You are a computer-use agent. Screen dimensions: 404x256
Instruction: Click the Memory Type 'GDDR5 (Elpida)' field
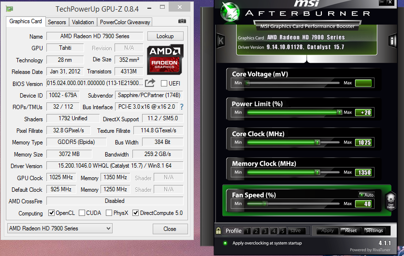76,142
